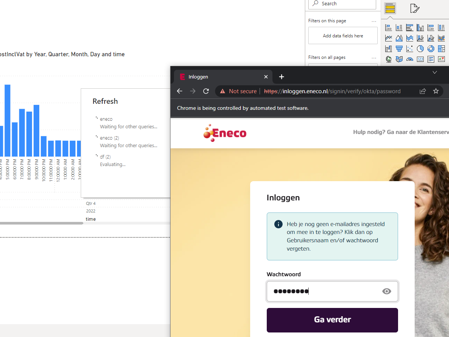449x337 pixels.
Task: Select the pie chart visualization
Action: point(420,48)
